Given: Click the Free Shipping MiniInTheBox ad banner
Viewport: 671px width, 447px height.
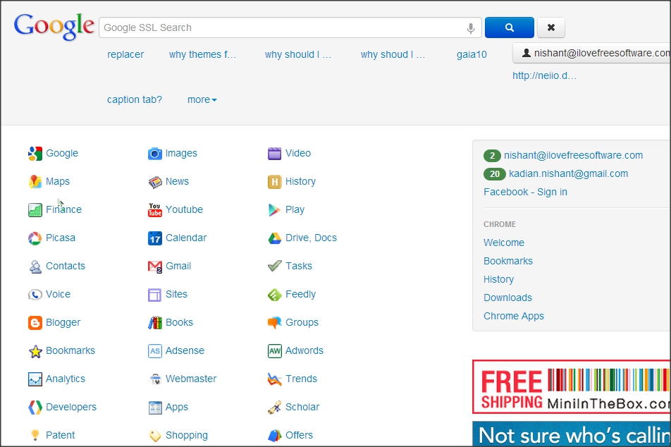Looking at the screenshot, I should 571,386.
